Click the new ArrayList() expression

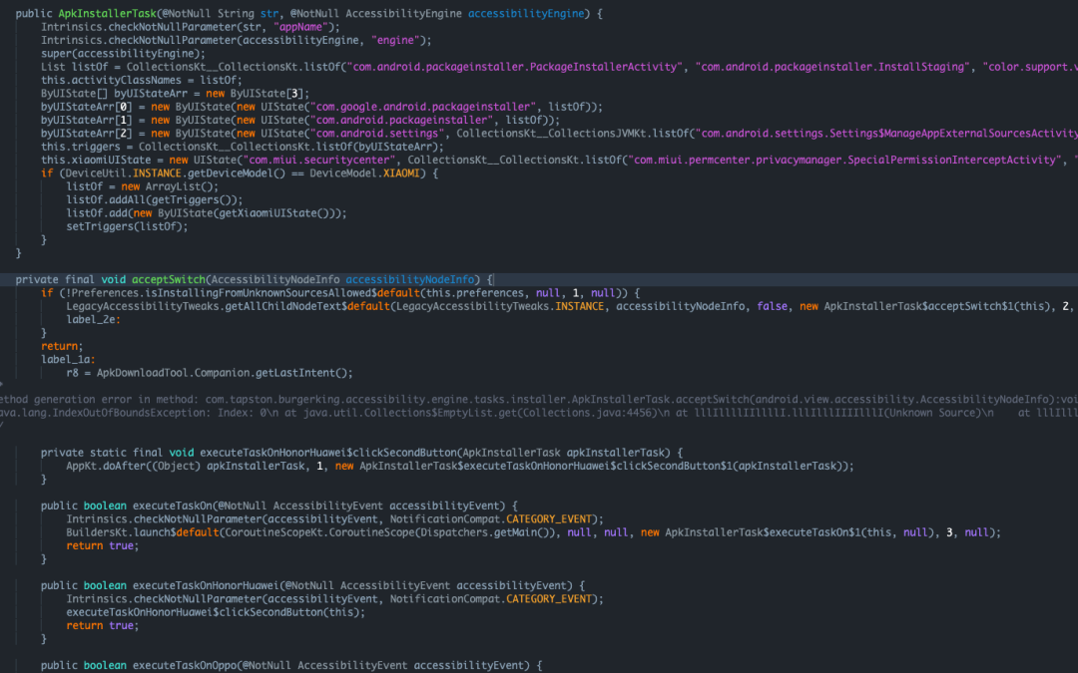click(169, 186)
